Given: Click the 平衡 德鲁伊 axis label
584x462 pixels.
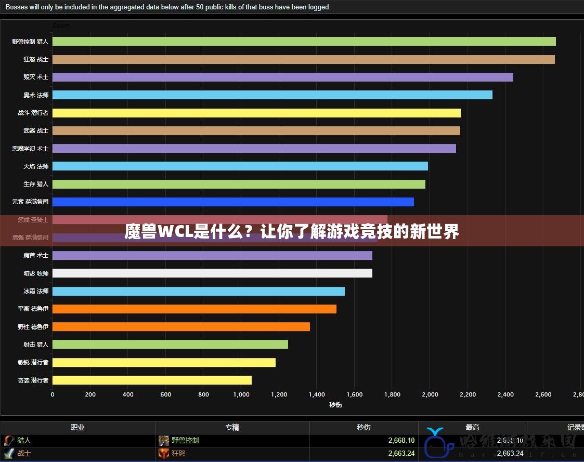Looking at the screenshot, I should pyautogui.click(x=33, y=309).
